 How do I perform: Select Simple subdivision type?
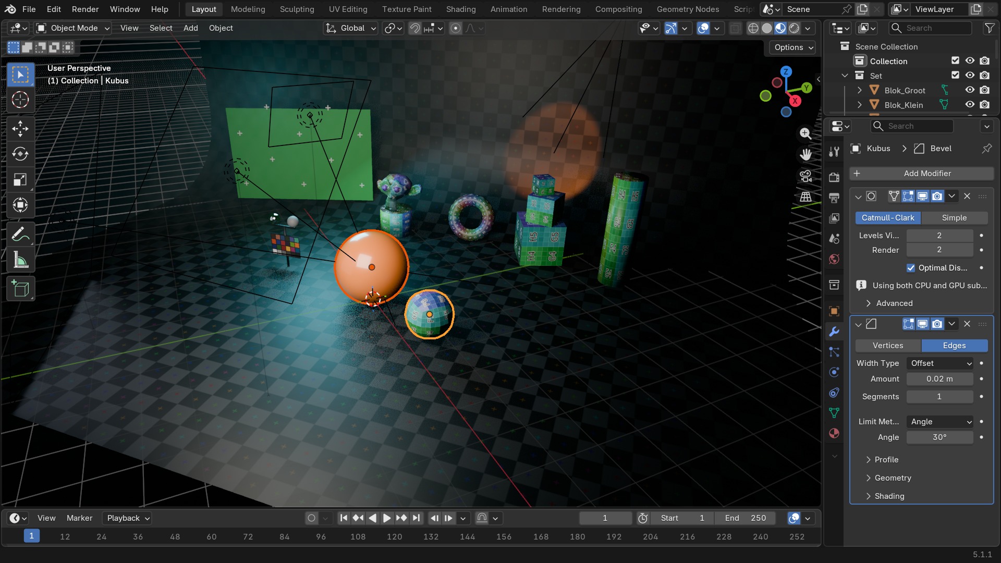[954, 218]
